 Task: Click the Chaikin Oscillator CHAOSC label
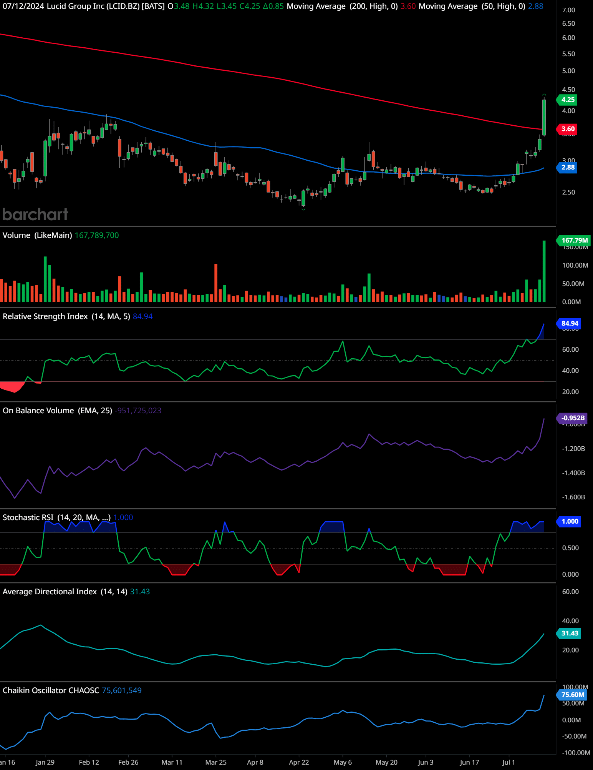[x=51, y=690]
